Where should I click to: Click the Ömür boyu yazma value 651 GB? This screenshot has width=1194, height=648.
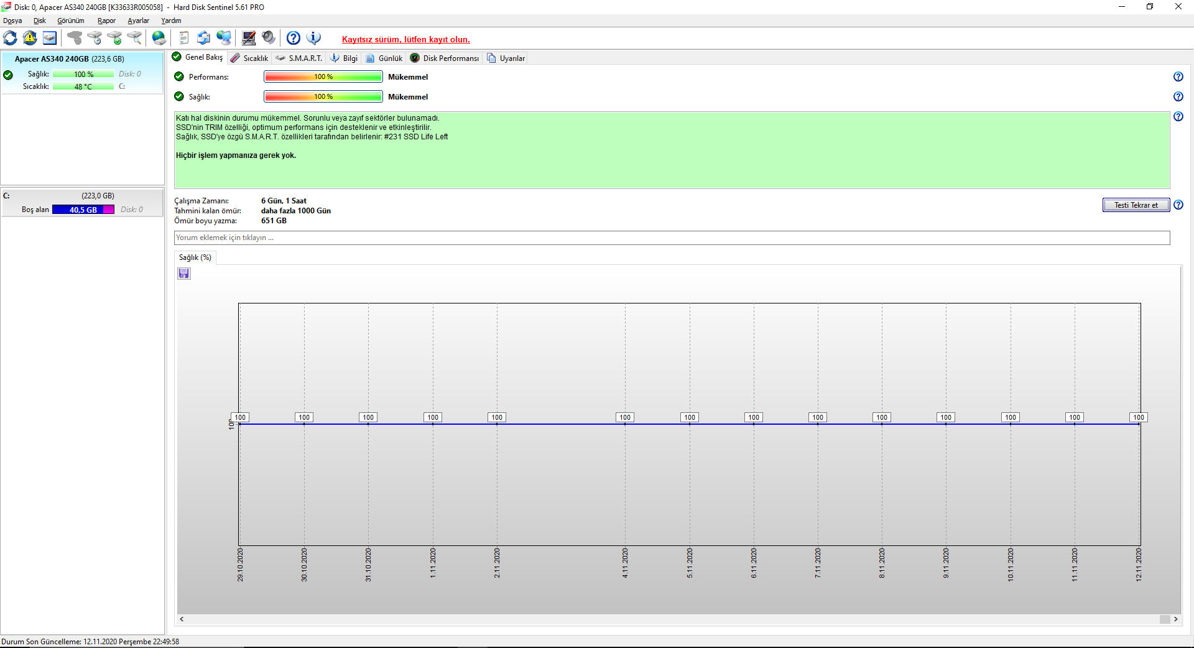click(274, 221)
